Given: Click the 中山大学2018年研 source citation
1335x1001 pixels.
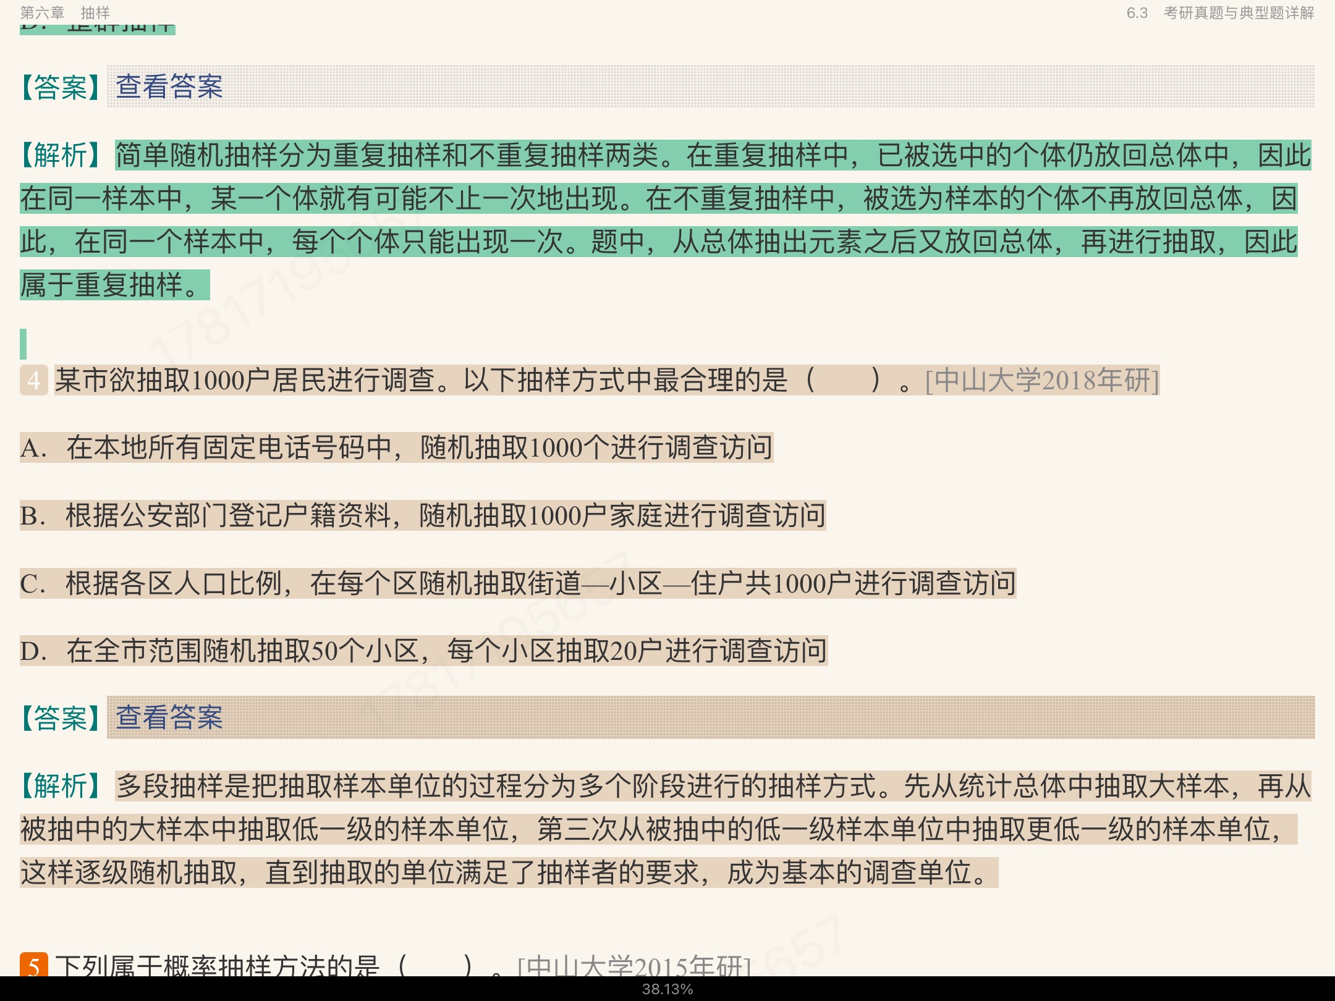Looking at the screenshot, I should [1042, 380].
